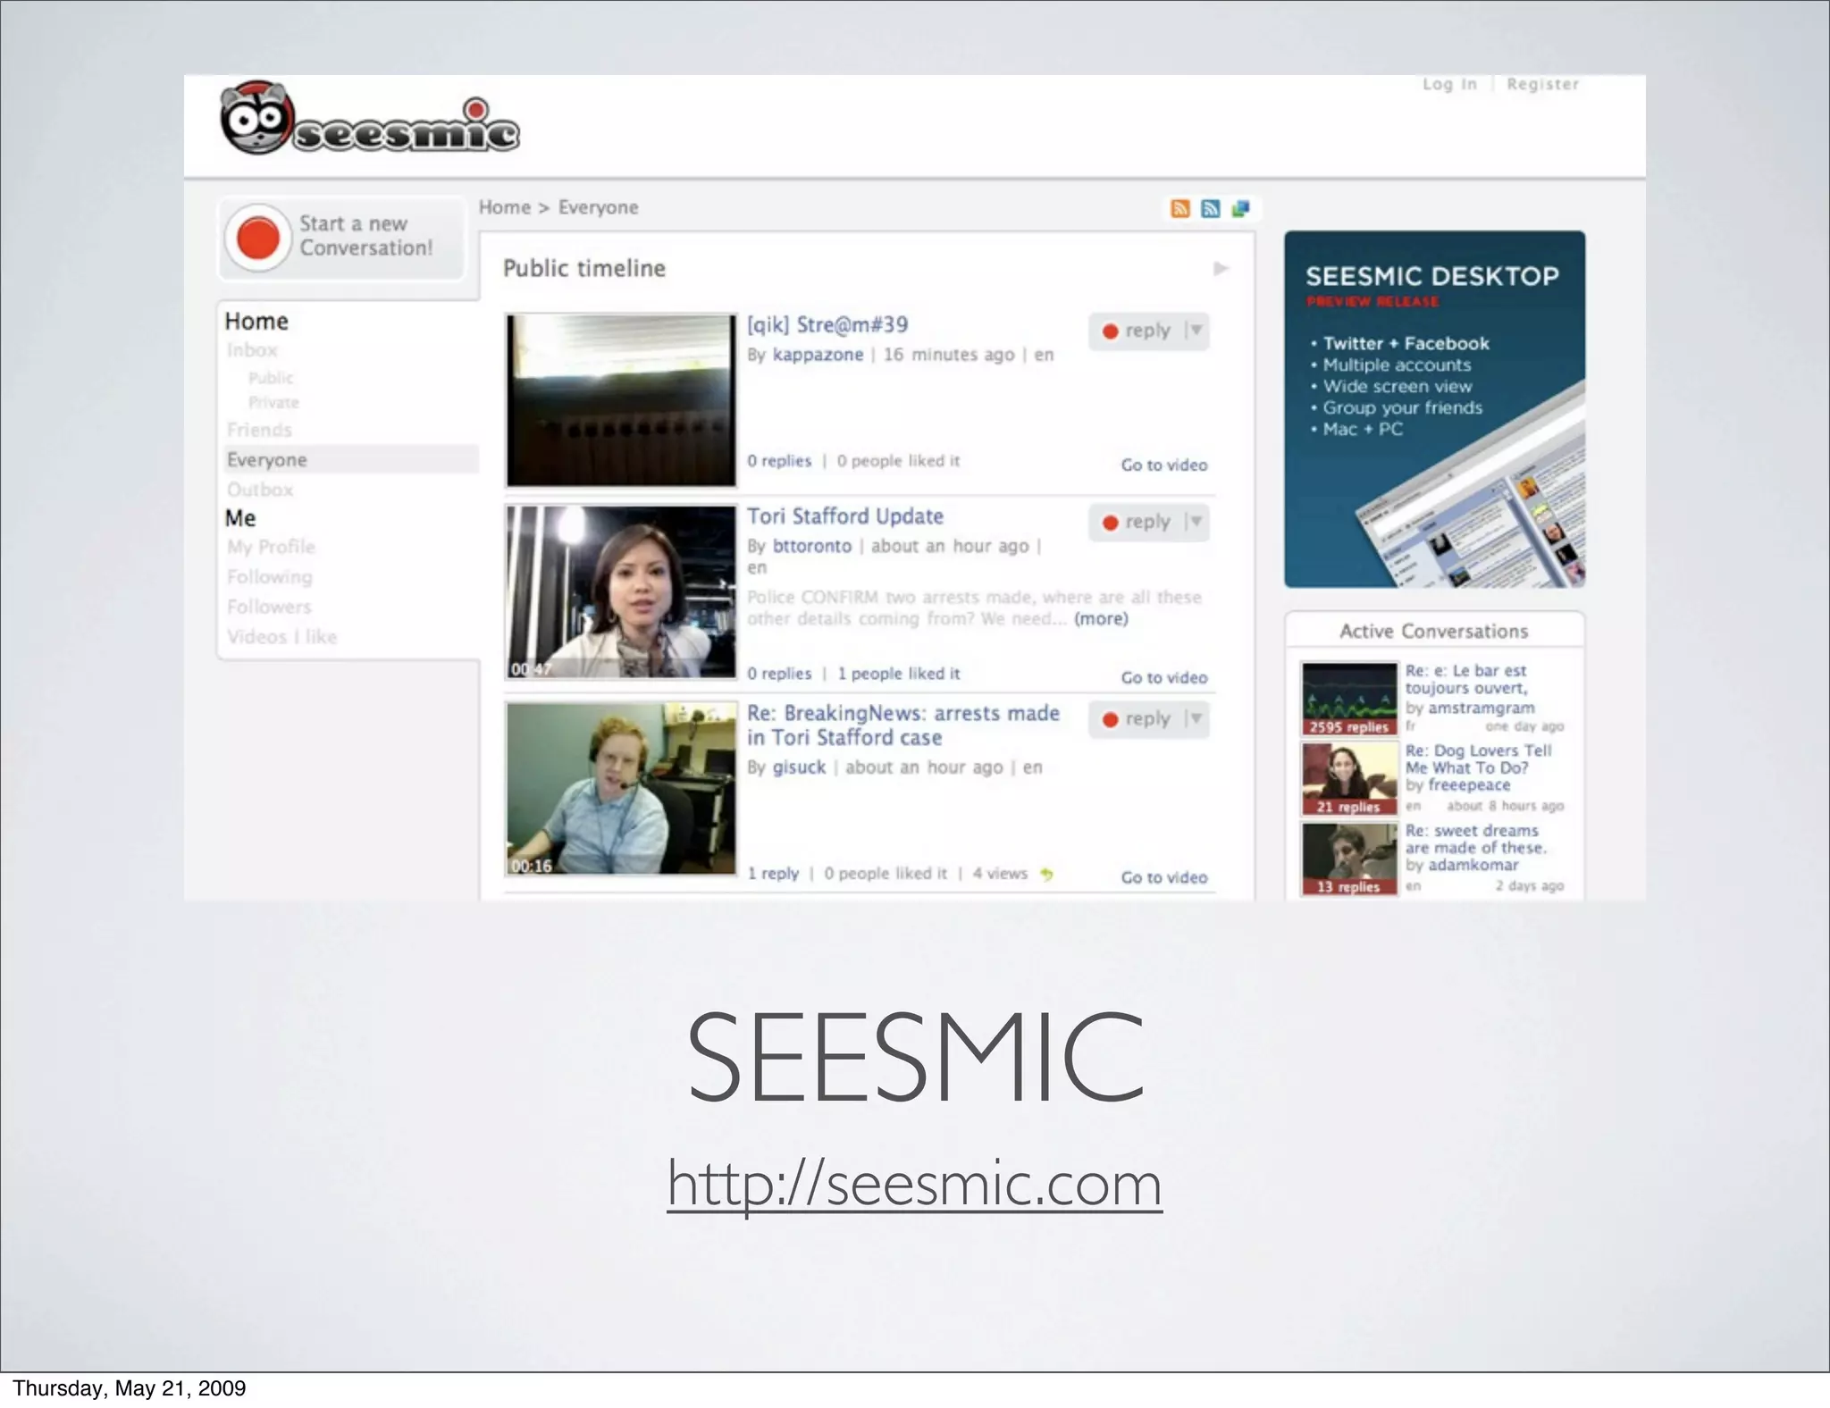The height and width of the screenshot is (1408, 1830).
Task: Reply to the BreakingNews arrests video
Action: coord(1137,719)
